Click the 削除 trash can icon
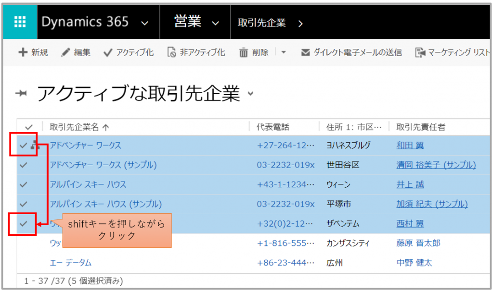The width and height of the screenshot is (493, 291). click(244, 52)
